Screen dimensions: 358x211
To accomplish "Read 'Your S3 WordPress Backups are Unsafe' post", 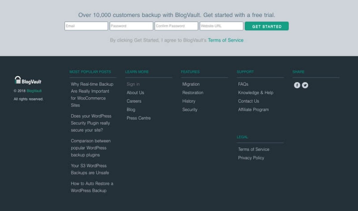I will pos(90,169).
